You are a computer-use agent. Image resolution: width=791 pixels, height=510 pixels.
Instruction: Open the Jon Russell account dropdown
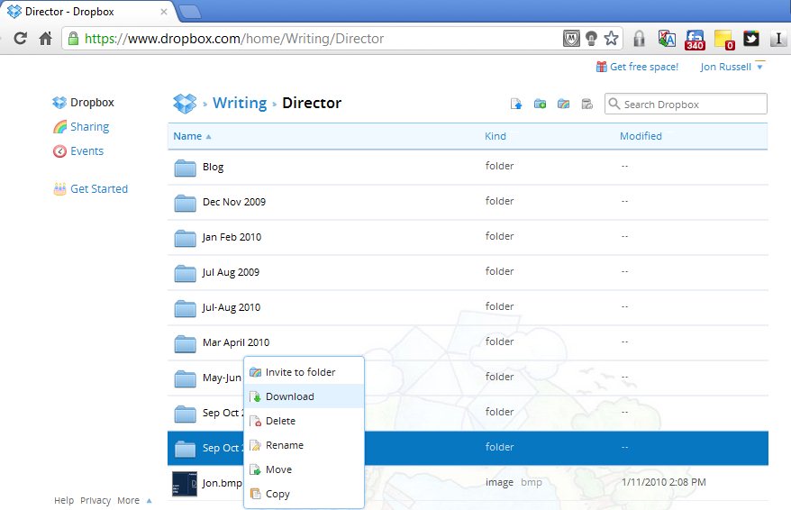[x=732, y=67]
